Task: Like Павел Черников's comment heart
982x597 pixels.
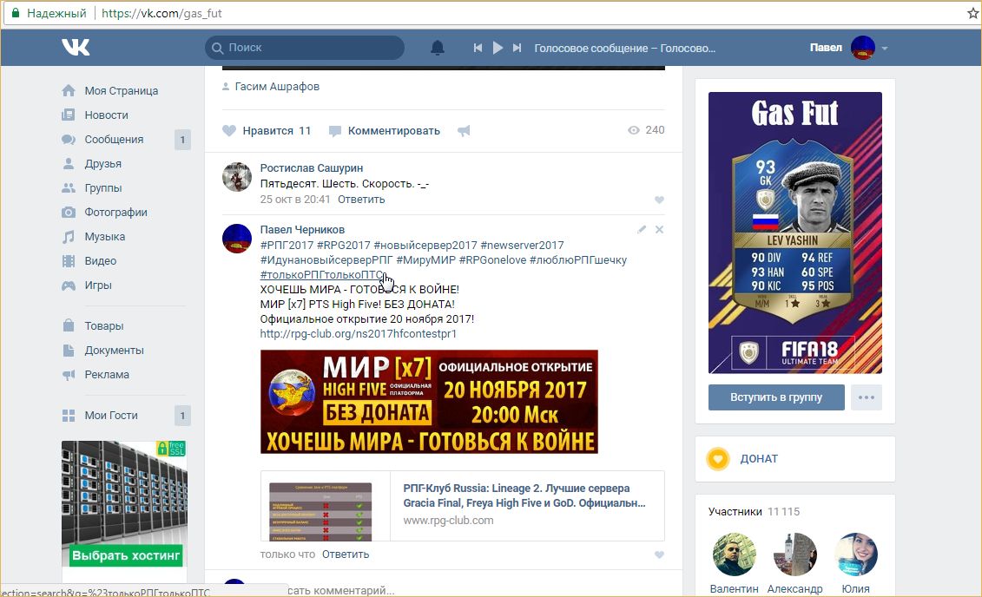Action: coord(659,555)
